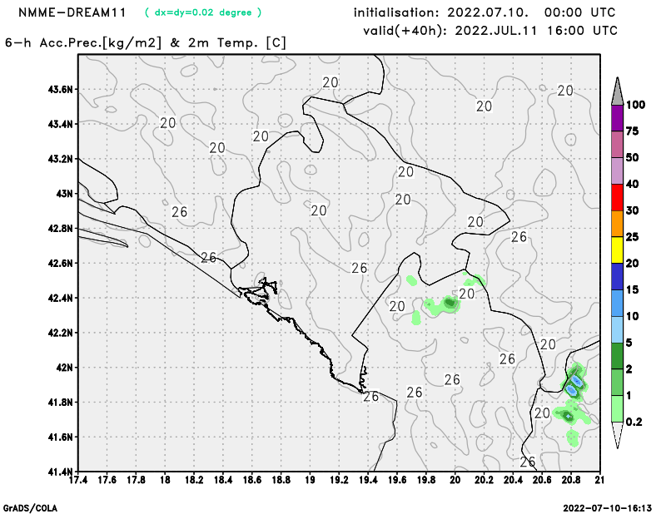Click the colorbar value label 25
The image size is (666, 514).
(x=633, y=237)
